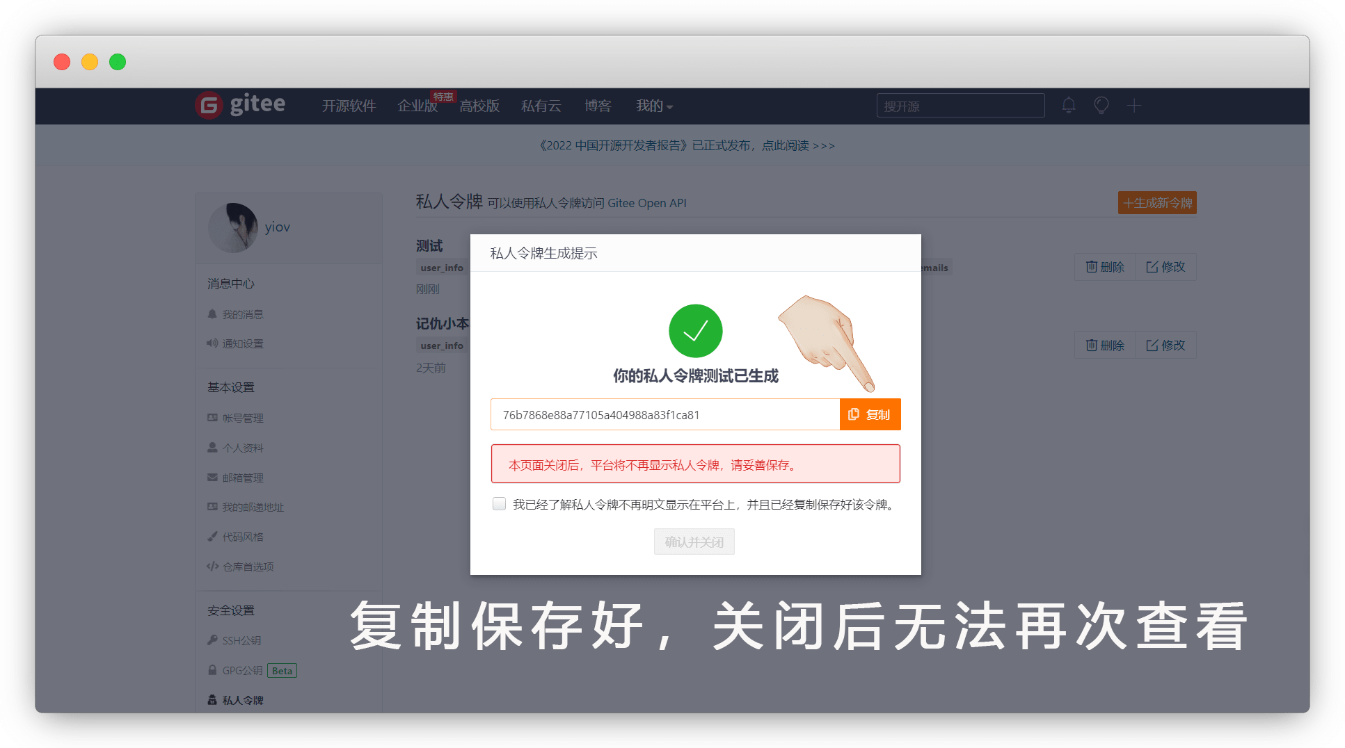Click the 确认并关闭 button

694,542
